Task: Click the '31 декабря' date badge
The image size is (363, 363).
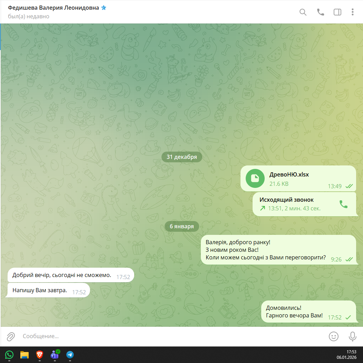Action: [x=182, y=157]
